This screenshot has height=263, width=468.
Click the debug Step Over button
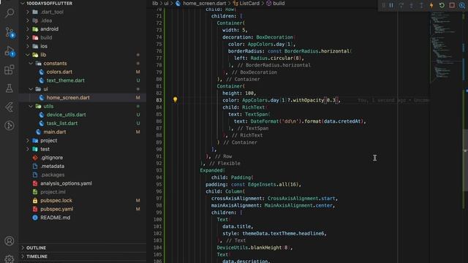click(401, 5)
